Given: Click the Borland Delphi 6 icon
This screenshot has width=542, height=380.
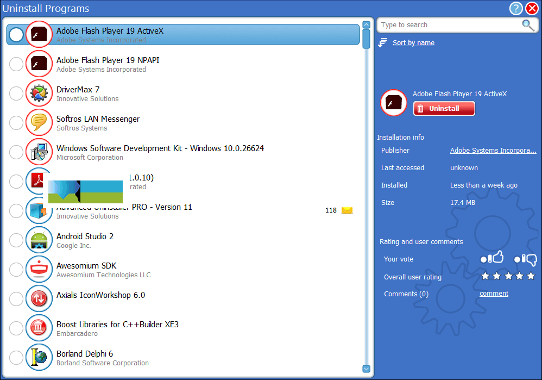Looking at the screenshot, I should 39,358.
